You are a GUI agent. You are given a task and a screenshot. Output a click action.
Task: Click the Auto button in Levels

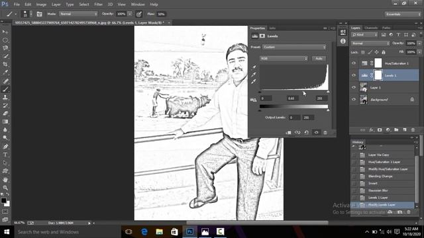(319, 59)
